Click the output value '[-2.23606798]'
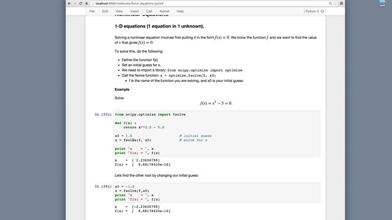The height and width of the screenshot is (220, 392). point(146,207)
